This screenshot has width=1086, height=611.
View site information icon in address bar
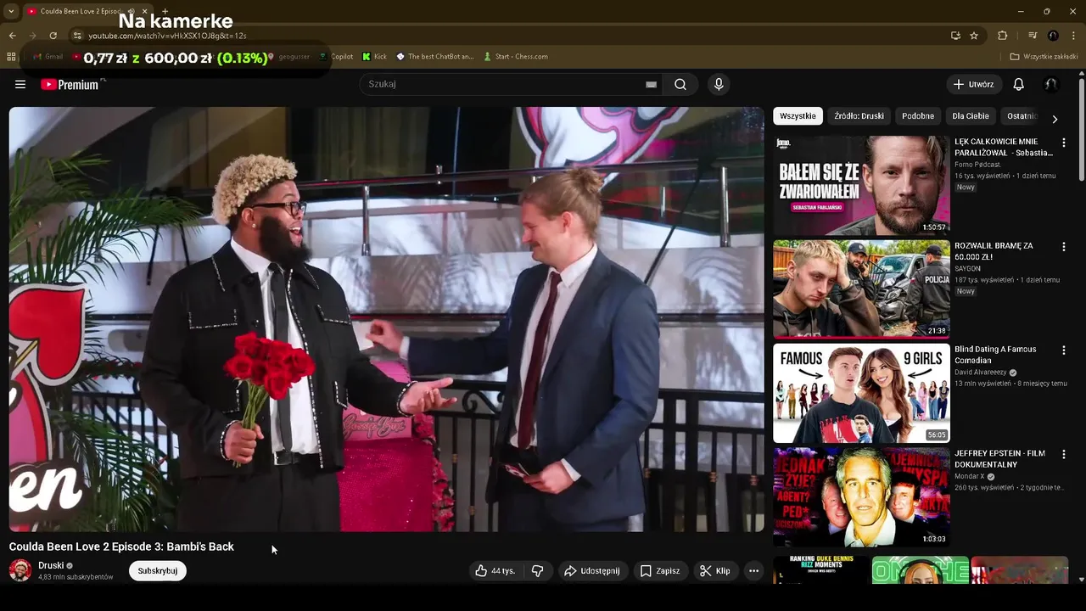click(x=77, y=36)
